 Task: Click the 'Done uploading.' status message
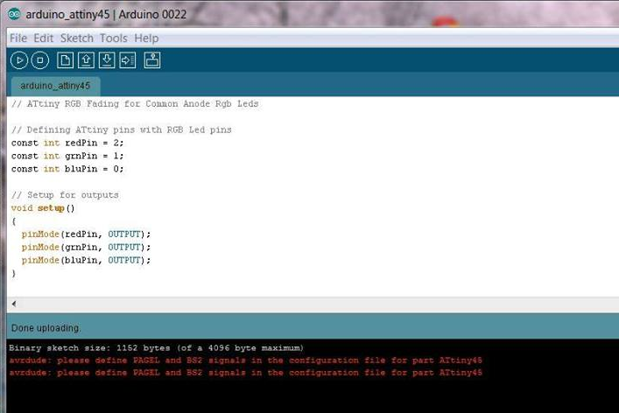(46, 328)
